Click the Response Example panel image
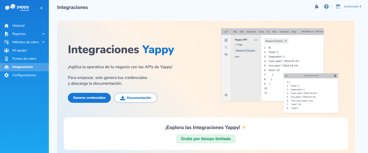The width and height of the screenshot is (368, 153). [311, 93]
